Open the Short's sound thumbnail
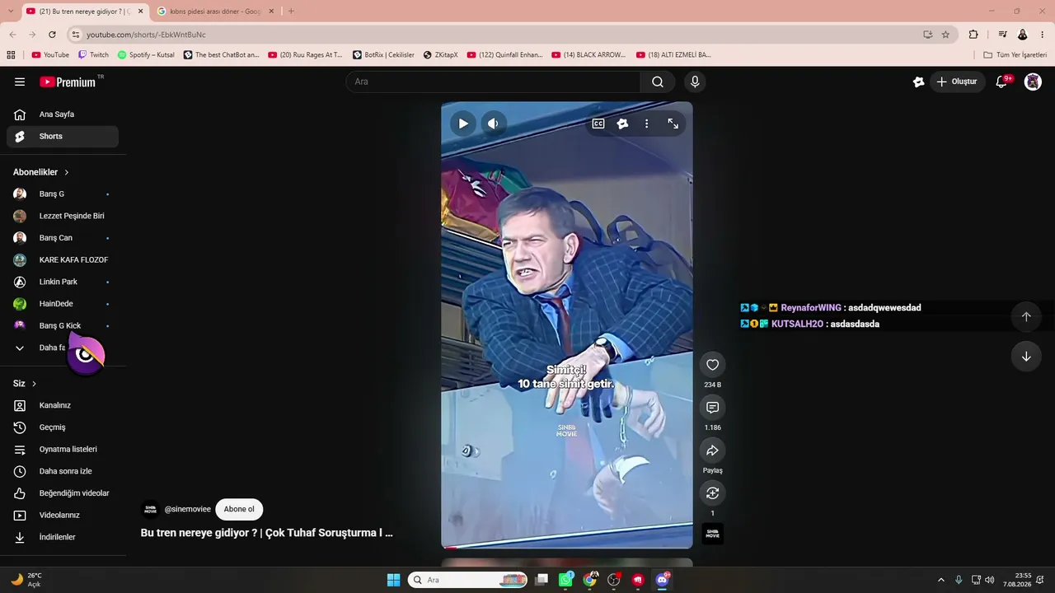1055x593 pixels. point(713,534)
